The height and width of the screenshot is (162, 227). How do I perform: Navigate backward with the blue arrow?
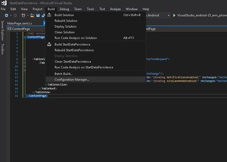pos(6,15)
